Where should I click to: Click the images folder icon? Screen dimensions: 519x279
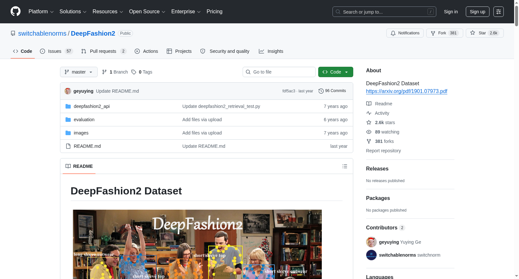[68, 133]
